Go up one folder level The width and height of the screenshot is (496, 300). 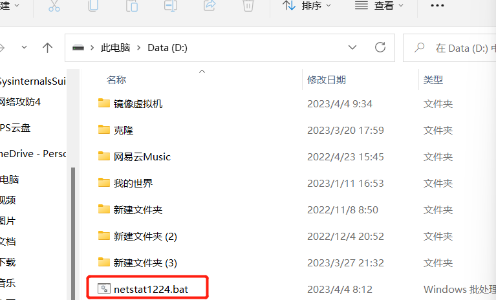[47, 48]
